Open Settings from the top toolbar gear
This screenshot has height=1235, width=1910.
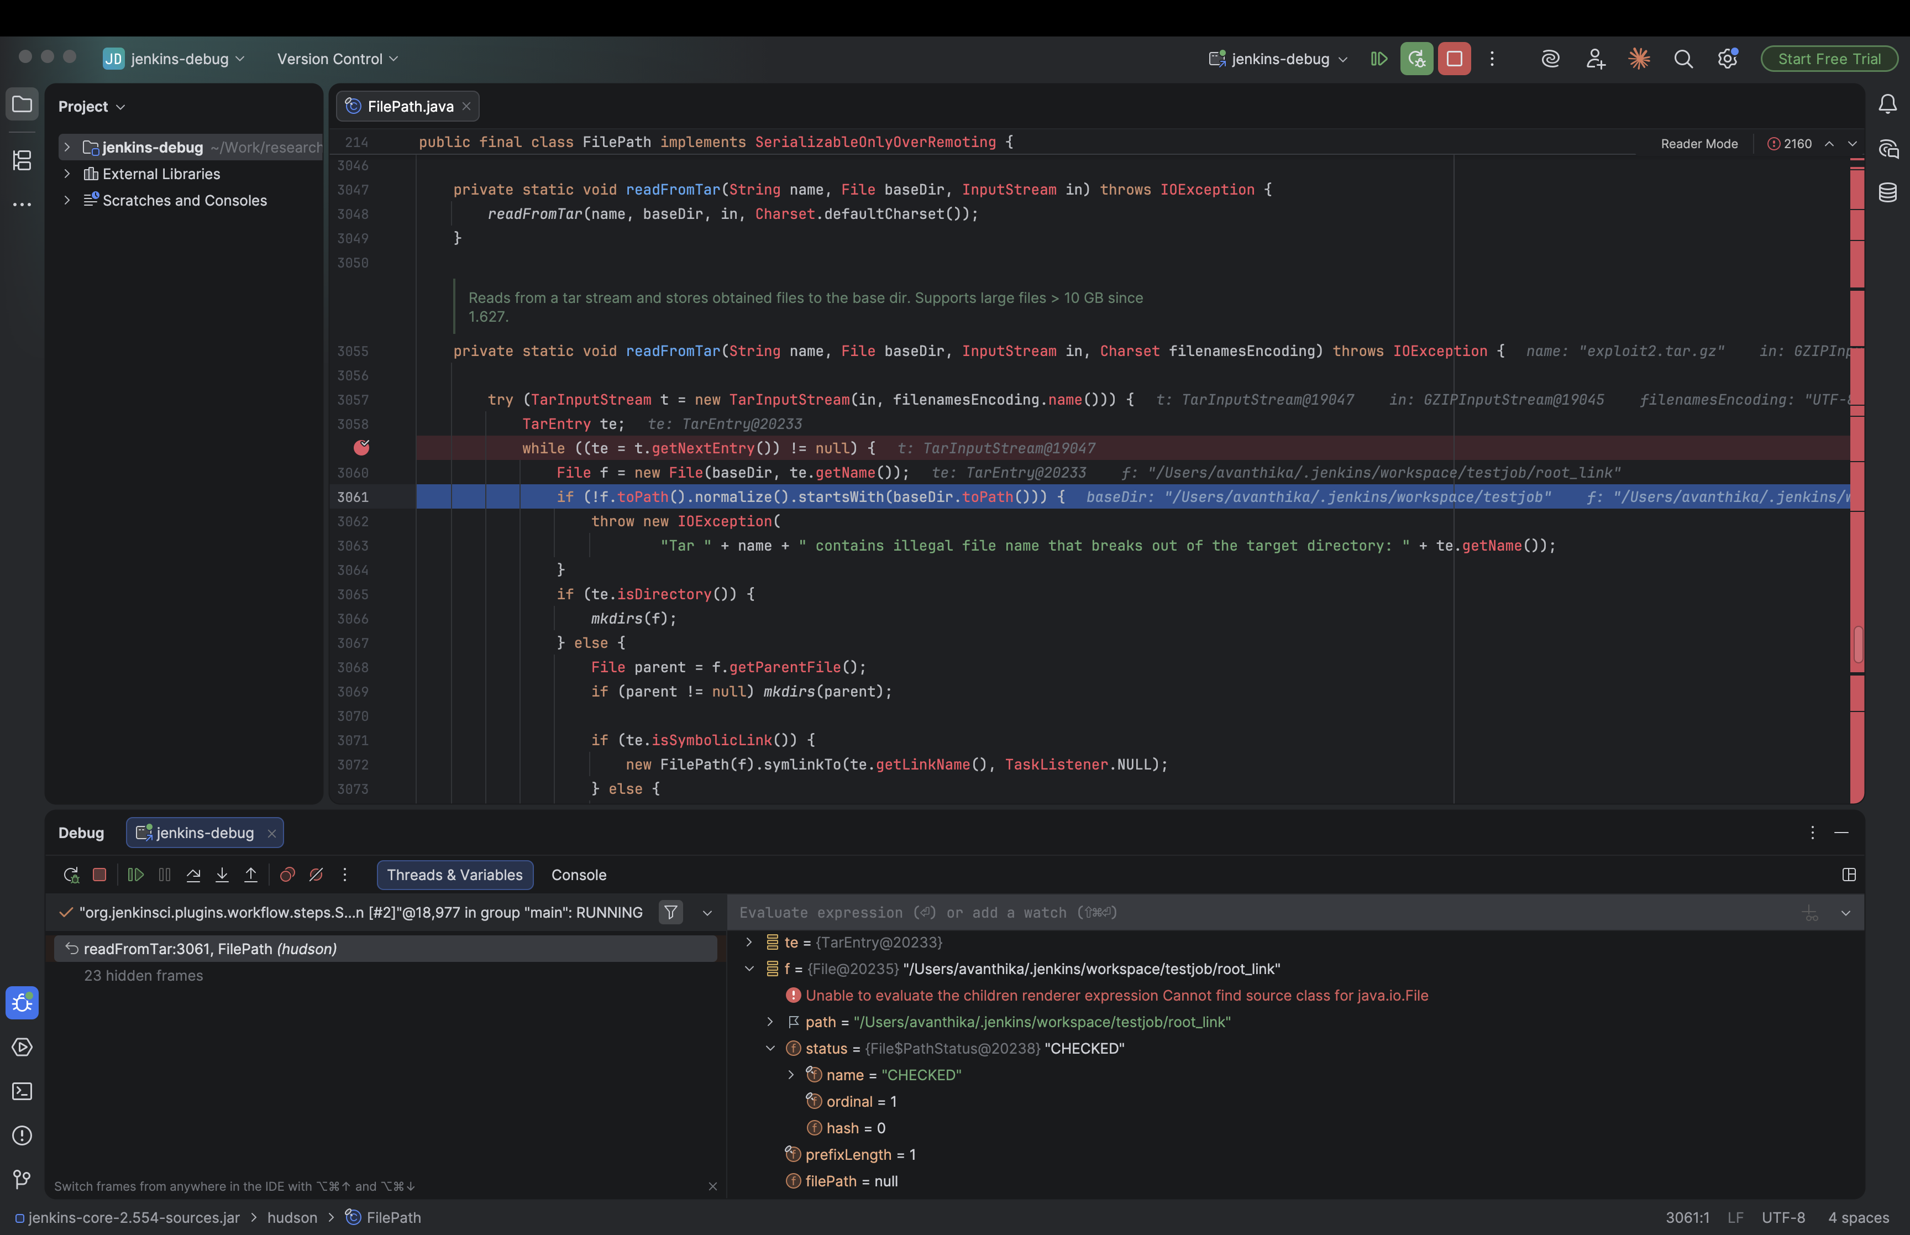pos(1728,59)
